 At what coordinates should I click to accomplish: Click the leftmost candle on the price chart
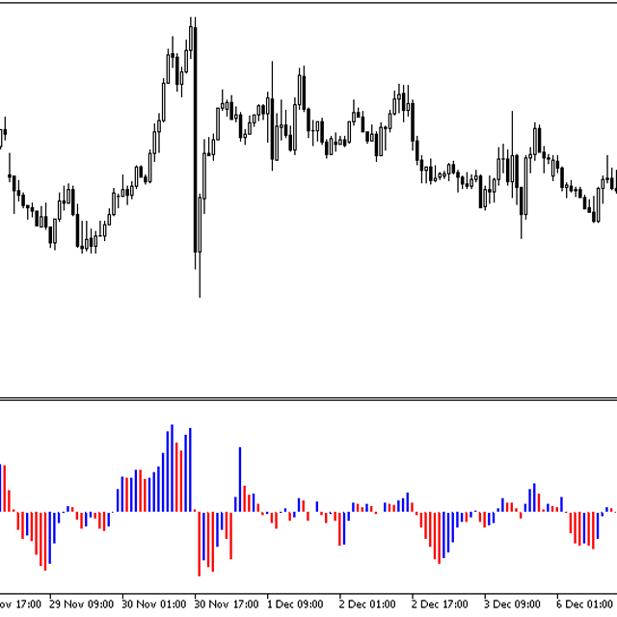point(4,132)
